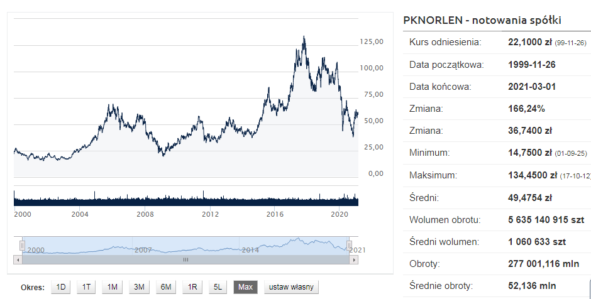This screenshot has width=591, height=299.
Task: Click the 'PKNORLEN - notowania spółki' heading
Action: pyautogui.click(x=482, y=20)
